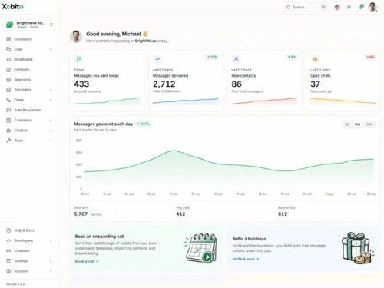Open the Account user icon
The image size is (384, 288).
click(8, 271)
